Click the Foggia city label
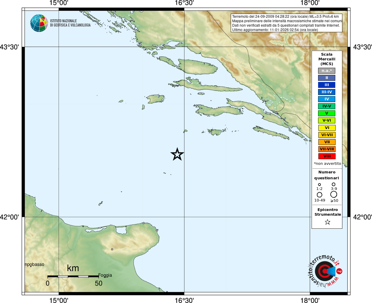Viewport: 372px width, 303px height. click(x=105, y=275)
